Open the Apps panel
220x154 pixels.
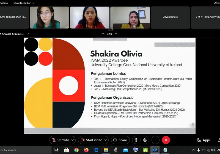[x=204, y=140]
